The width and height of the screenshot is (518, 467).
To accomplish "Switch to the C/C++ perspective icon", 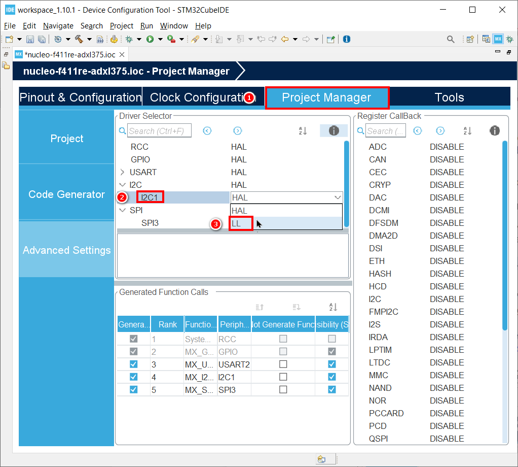I will (x=486, y=39).
